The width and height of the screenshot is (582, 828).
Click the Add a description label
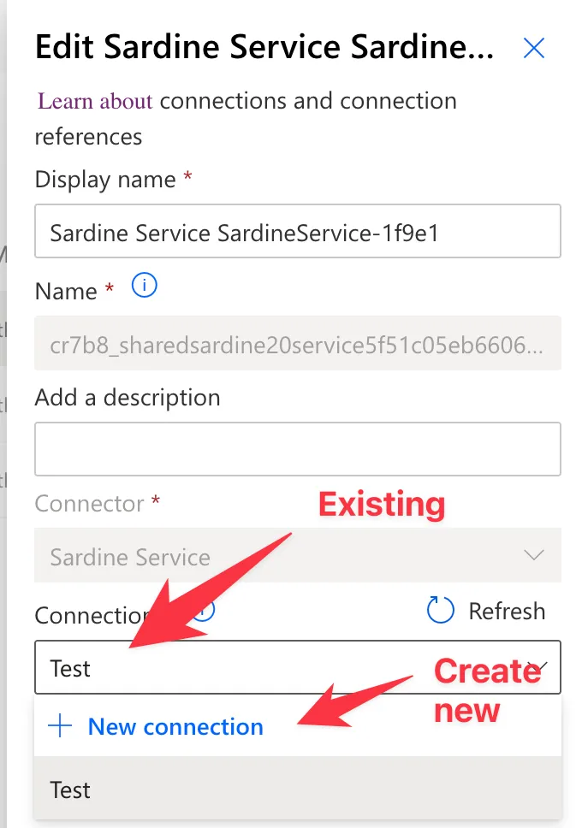pyautogui.click(x=127, y=398)
